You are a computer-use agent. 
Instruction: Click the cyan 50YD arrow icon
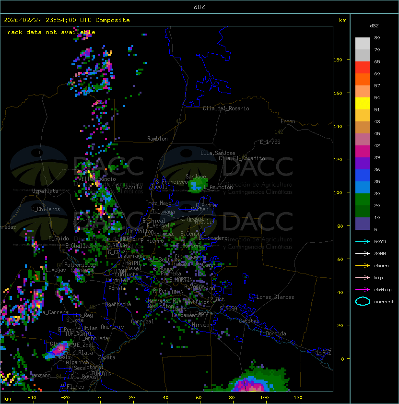(x=363, y=241)
